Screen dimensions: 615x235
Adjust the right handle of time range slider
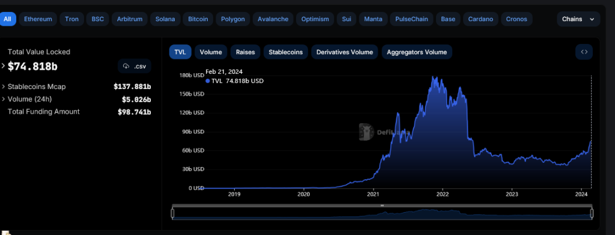coord(592,213)
